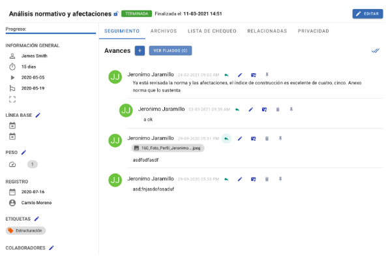Open the 160_Foto_Perfil_Jeronimo jpeg attachment
386x263 pixels.
[x=168, y=148]
